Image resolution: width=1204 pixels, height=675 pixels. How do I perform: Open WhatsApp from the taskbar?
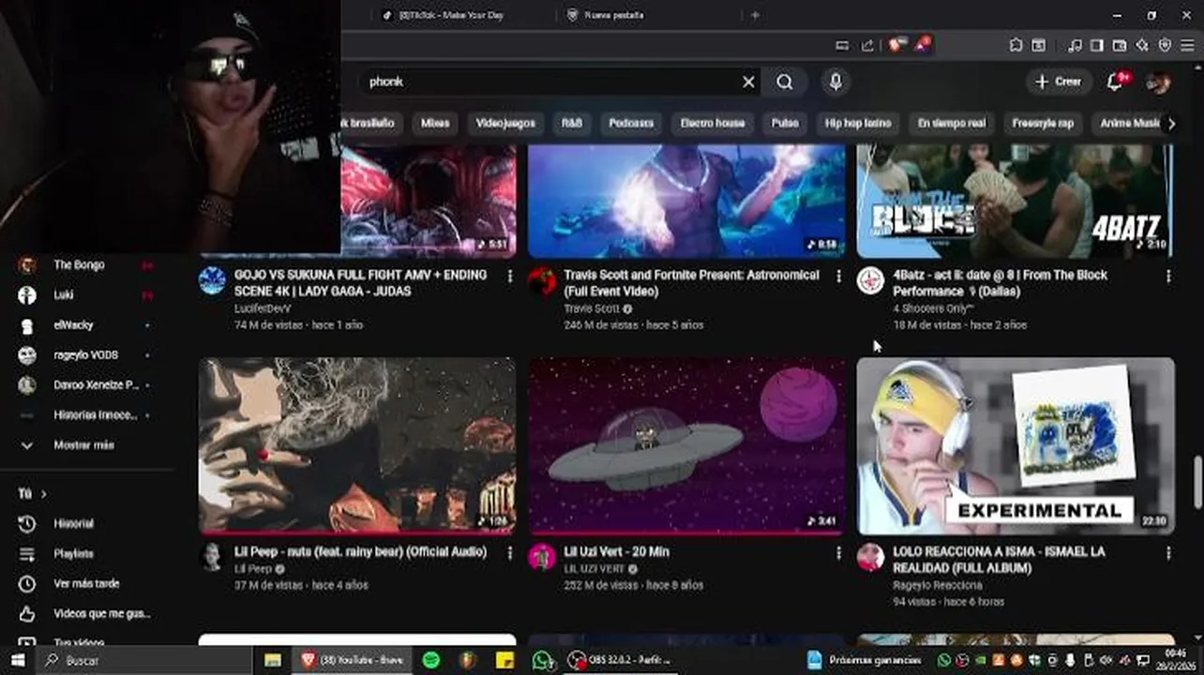[542, 661]
